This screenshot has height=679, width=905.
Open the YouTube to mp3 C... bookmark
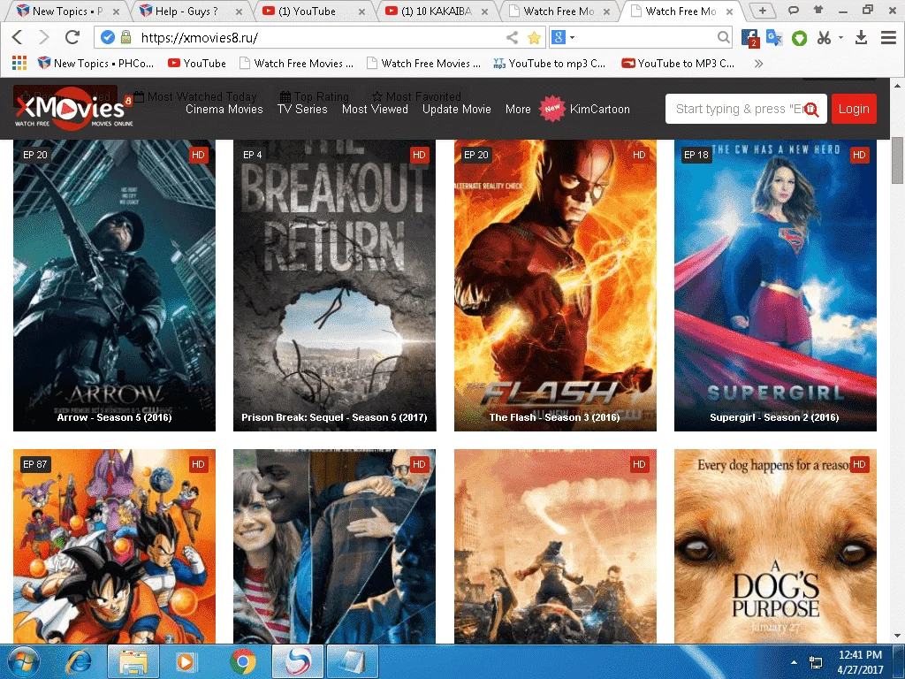tap(550, 64)
